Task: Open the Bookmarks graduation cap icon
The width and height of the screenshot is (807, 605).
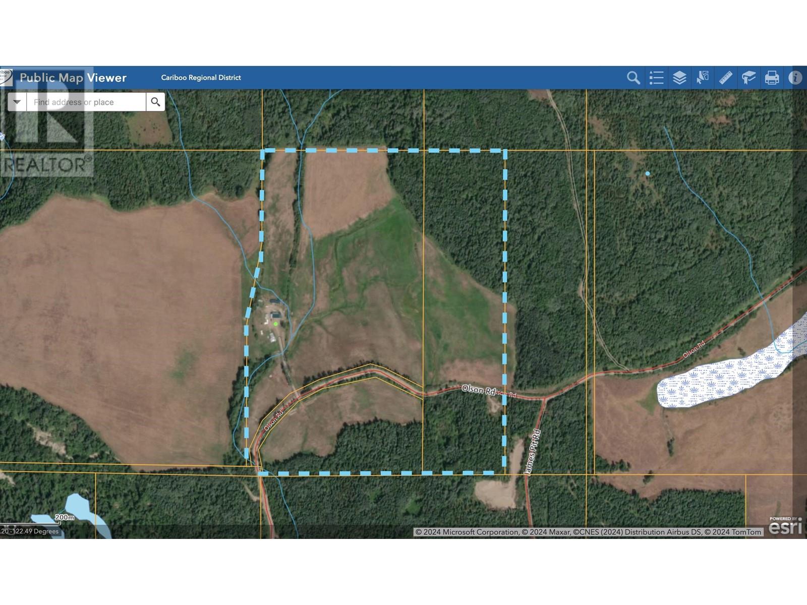Action: coord(748,78)
